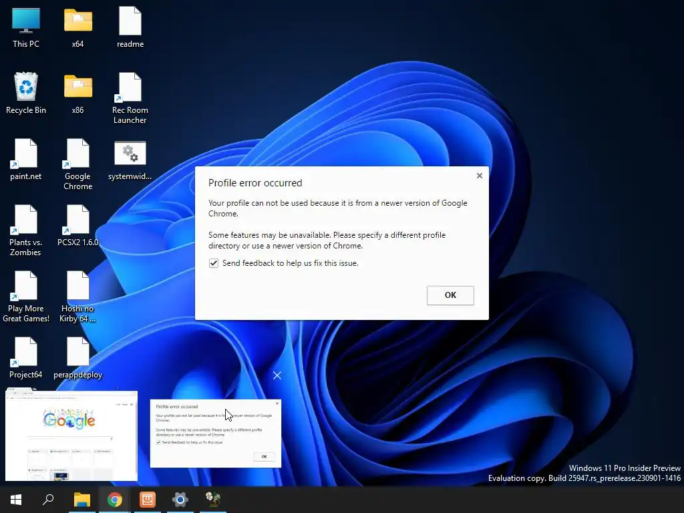The width and height of the screenshot is (684, 513).
Task: Select the readme file icon
Action: click(x=130, y=27)
